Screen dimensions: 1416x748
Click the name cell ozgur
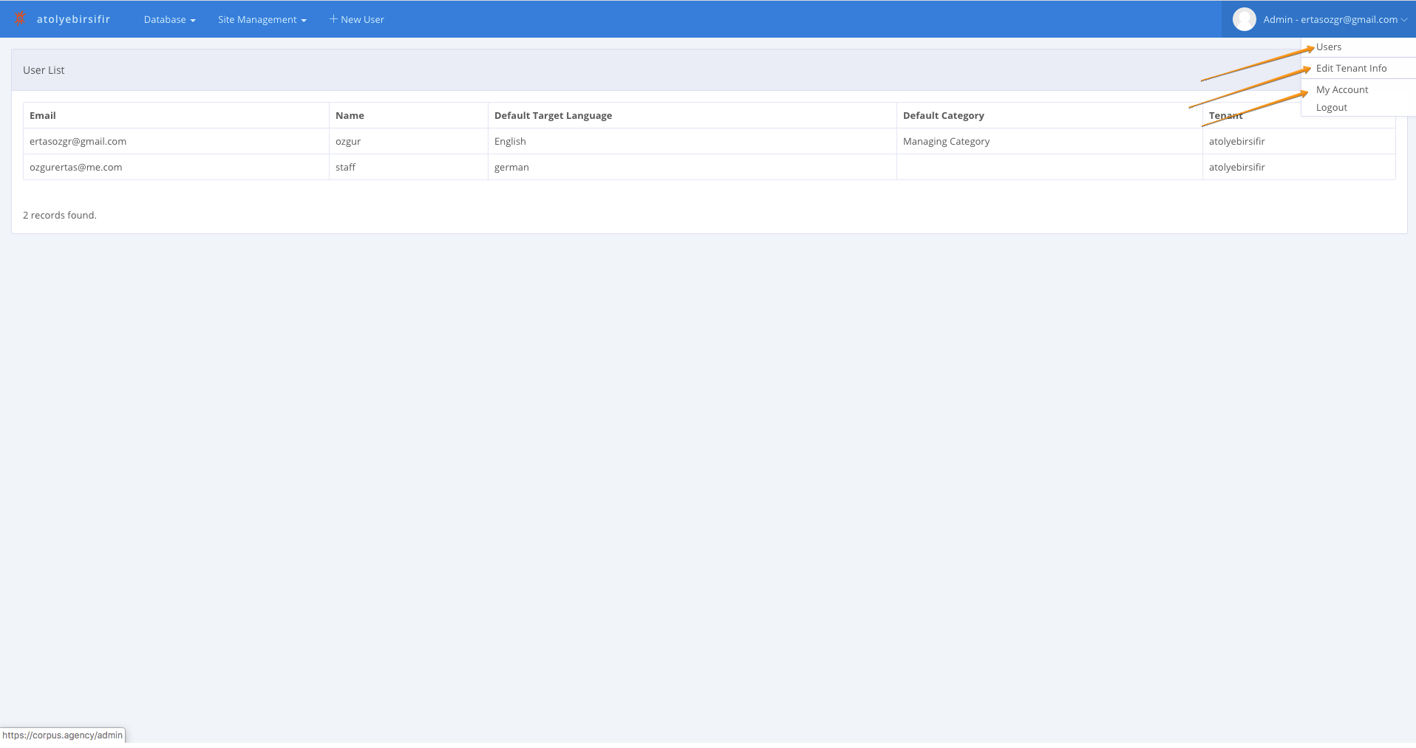click(409, 141)
